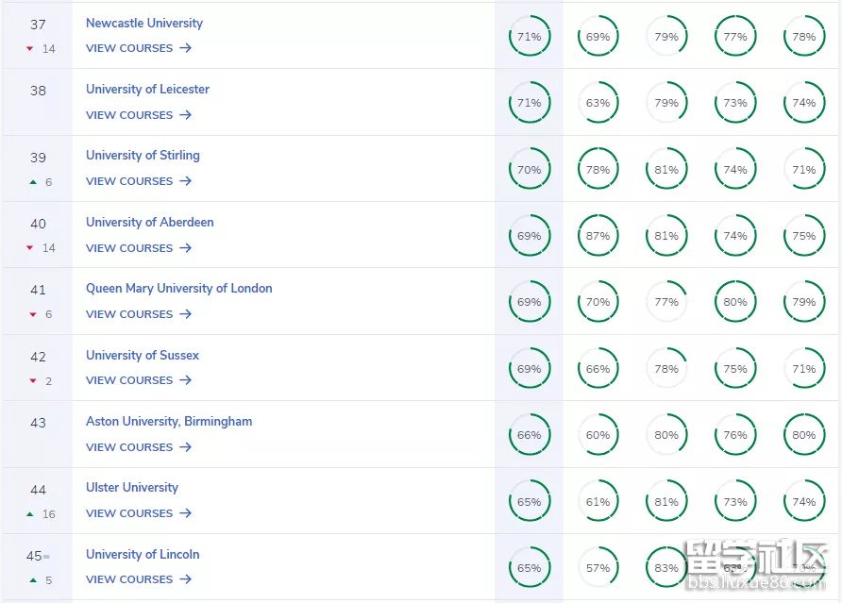Open the Queen Mary University of London link
The height and width of the screenshot is (603, 842).
(x=178, y=288)
